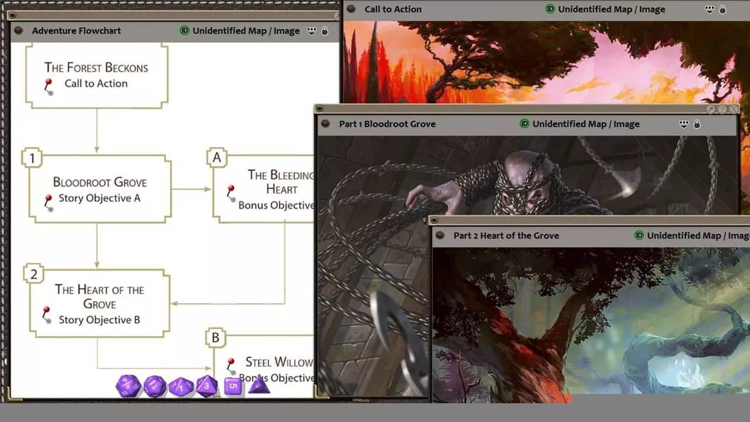The height and width of the screenshot is (422, 750).
Task: Close the Part 1 Bloodroot Grove window frame
Action: [x=734, y=109]
